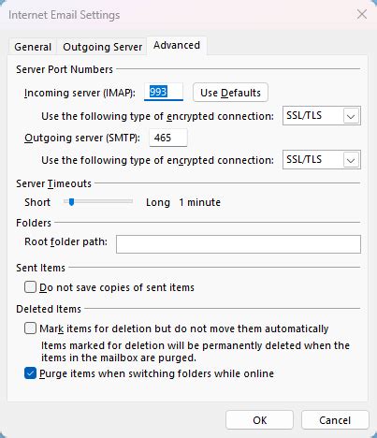
Task: Click the Outgoing server (SMTP) port field
Action: pos(168,138)
